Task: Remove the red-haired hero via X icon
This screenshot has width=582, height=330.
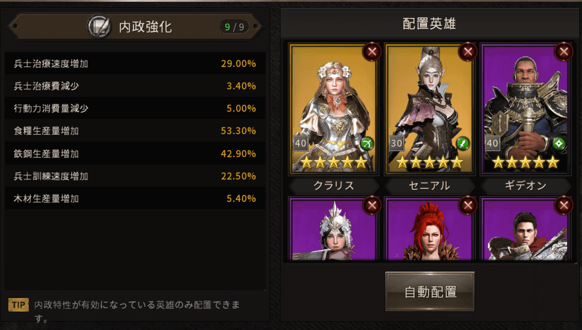Action: [x=468, y=205]
